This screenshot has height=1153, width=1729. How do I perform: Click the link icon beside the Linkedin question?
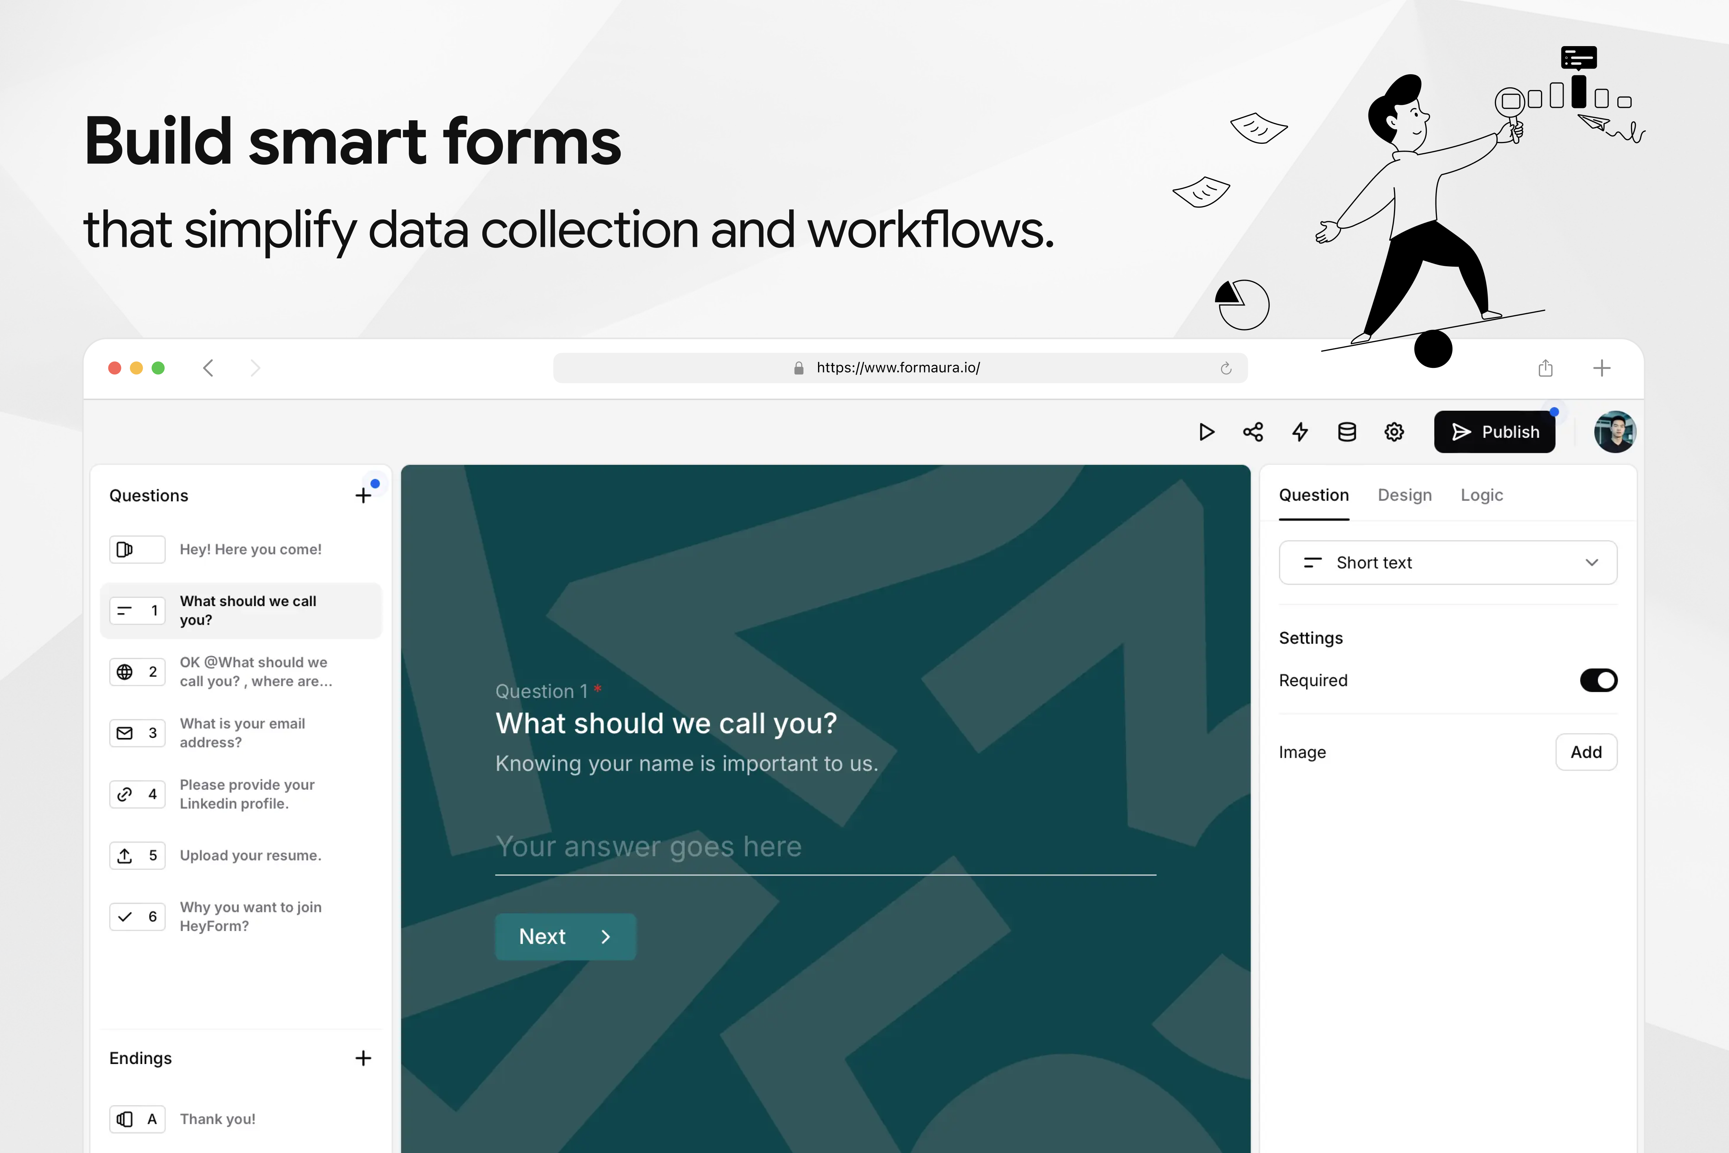pyautogui.click(x=124, y=794)
